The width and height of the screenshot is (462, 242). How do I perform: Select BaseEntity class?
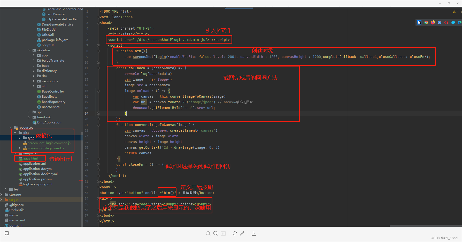point(50,97)
